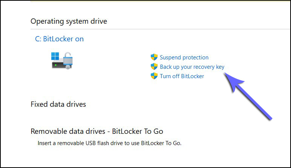Click the yellow strip at the top edge

[158, 1]
